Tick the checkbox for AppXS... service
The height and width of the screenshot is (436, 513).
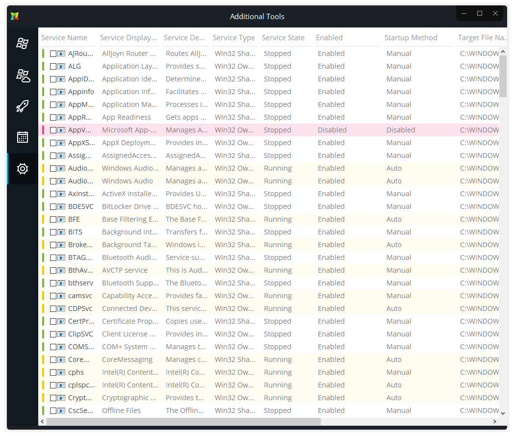53,143
